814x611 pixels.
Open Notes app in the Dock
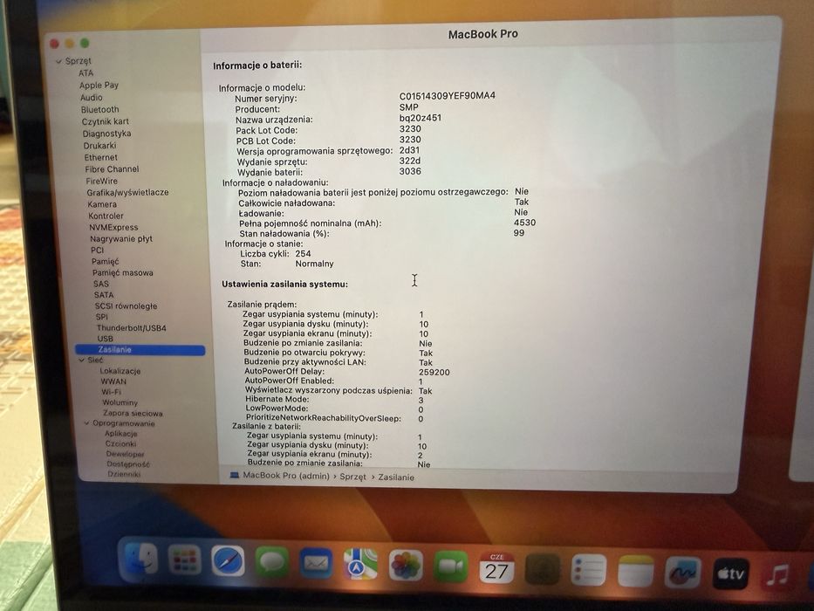coord(635,571)
